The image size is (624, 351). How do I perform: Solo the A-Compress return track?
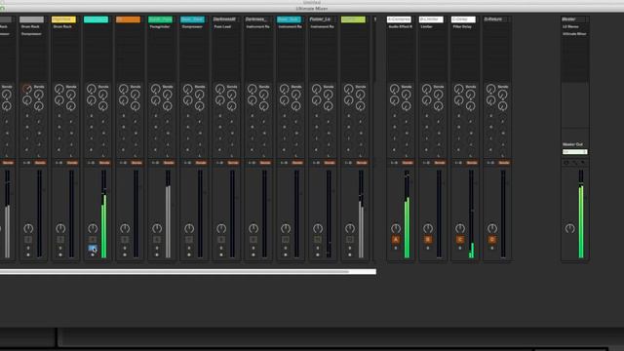(x=396, y=248)
